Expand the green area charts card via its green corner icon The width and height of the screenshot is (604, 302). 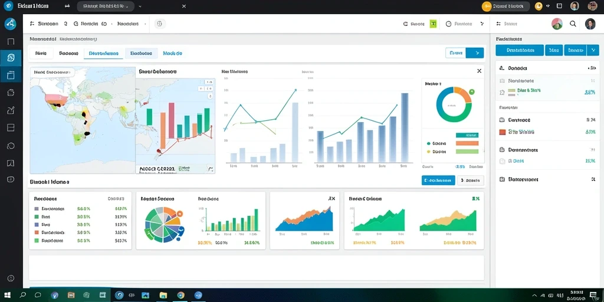point(476,199)
